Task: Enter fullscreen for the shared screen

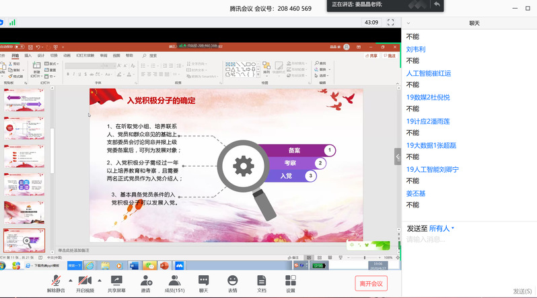Action: point(390,23)
